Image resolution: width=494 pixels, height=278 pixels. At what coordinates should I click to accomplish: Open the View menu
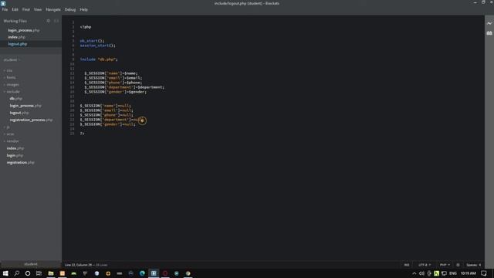(x=38, y=9)
